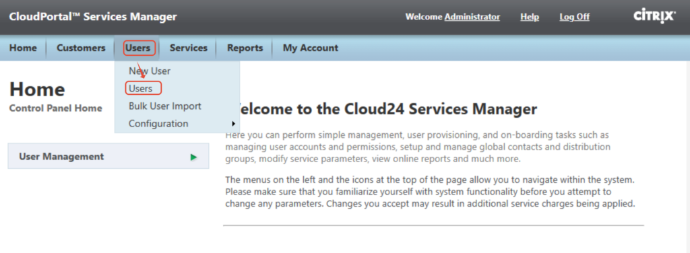The image size is (690, 253).
Task: Open the Help link
Action: tap(530, 17)
